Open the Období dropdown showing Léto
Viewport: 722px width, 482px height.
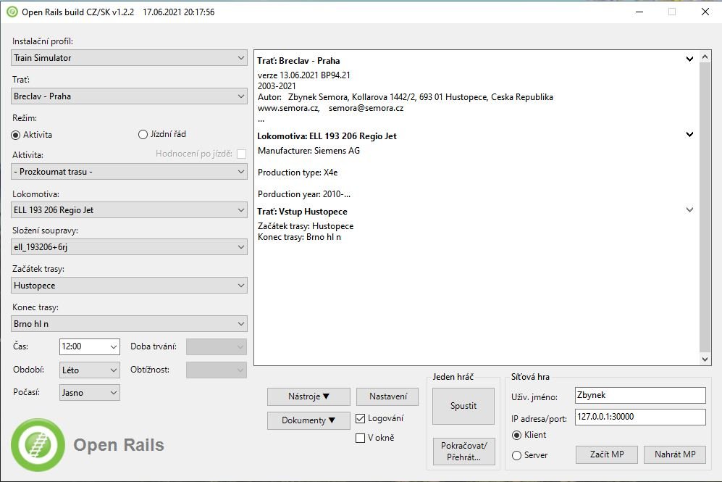point(90,370)
